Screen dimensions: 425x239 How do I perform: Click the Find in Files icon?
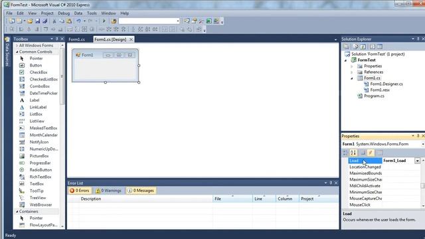tap(114, 21)
